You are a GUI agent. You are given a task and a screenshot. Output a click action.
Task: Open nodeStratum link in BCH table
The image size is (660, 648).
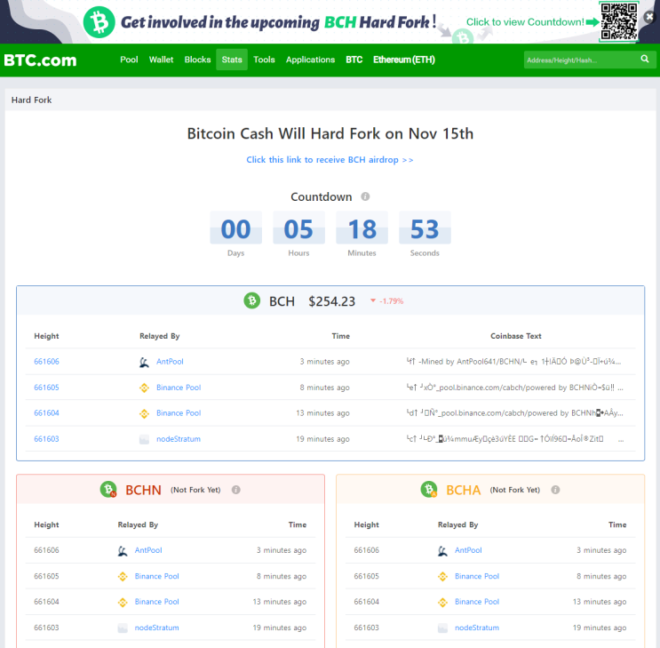click(x=179, y=438)
